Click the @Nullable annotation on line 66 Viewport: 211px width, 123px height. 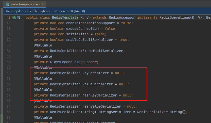[x=43, y=118]
